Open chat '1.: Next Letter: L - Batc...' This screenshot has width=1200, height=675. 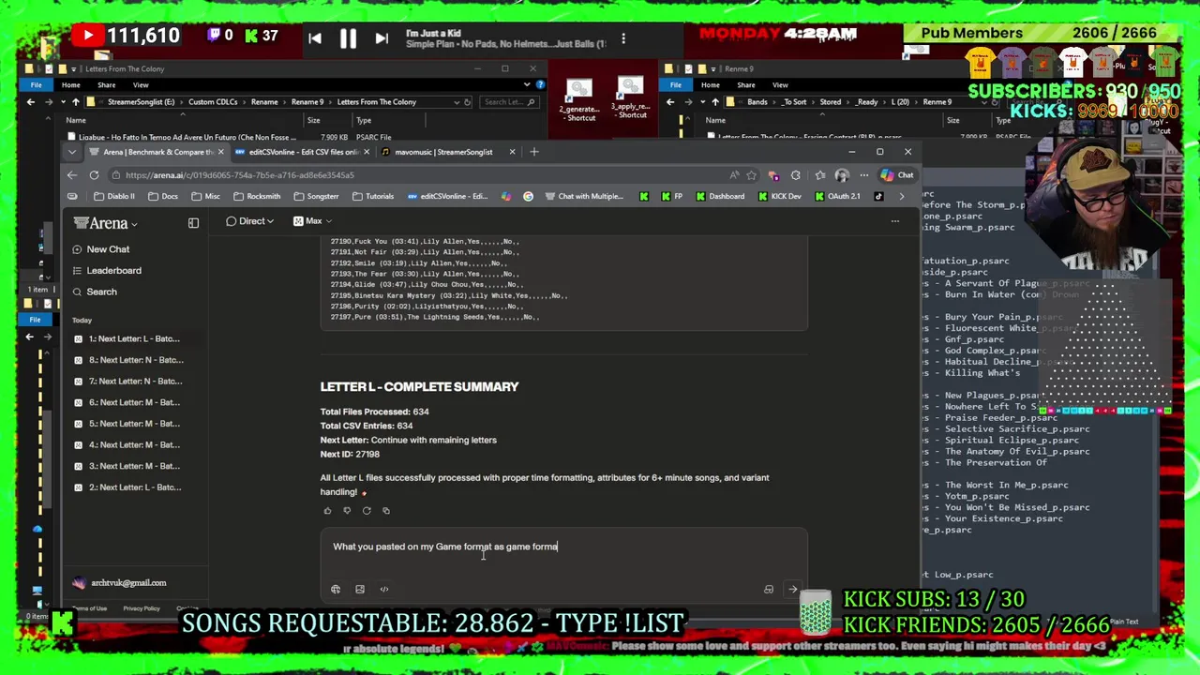tap(134, 338)
